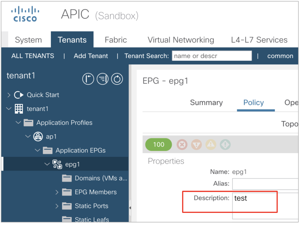Click the Application EPGs folder icon
Viewport: 302px width, 226px height.
(x=48, y=150)
